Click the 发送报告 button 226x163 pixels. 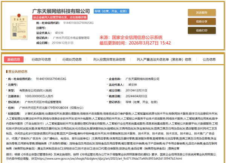202,12
